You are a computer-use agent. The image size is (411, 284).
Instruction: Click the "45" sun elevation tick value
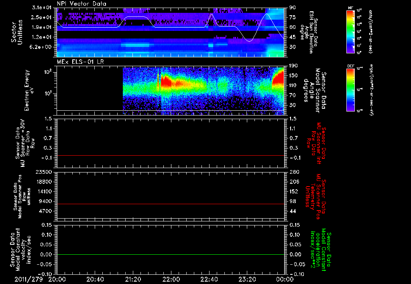tap(292, 37)
